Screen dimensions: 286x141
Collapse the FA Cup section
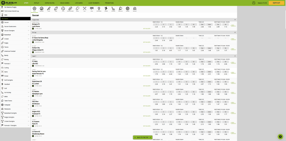[235, 32]
